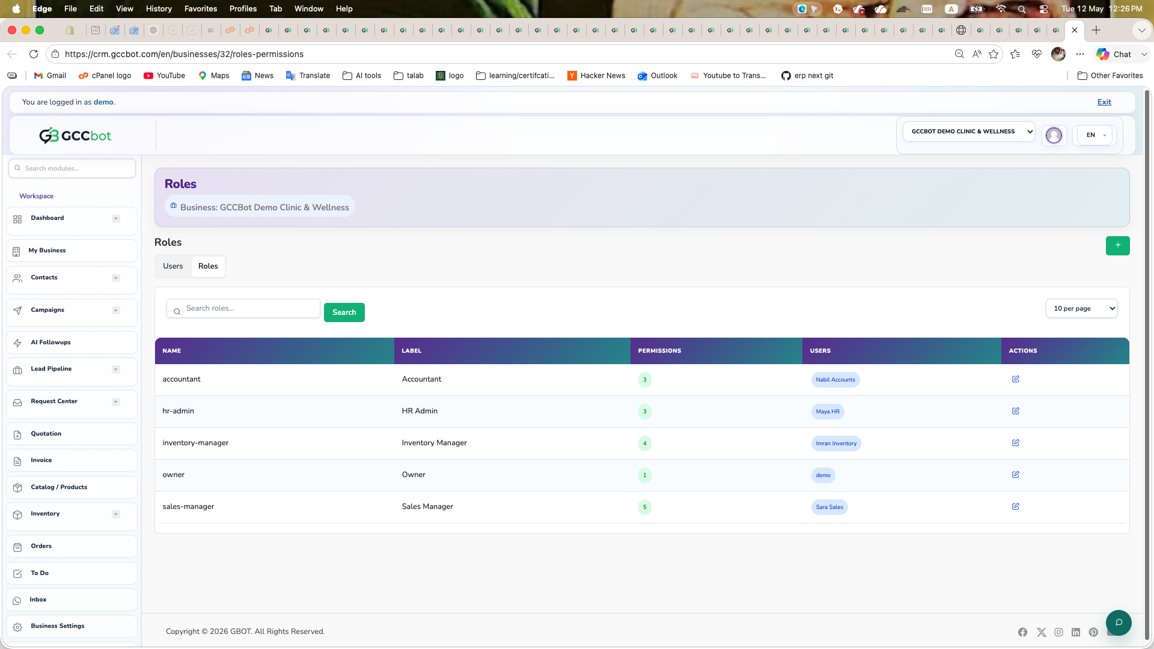Open the floating chat support bubble
Viewport: 1154px width, 649px height.
tap(1119, 623)
